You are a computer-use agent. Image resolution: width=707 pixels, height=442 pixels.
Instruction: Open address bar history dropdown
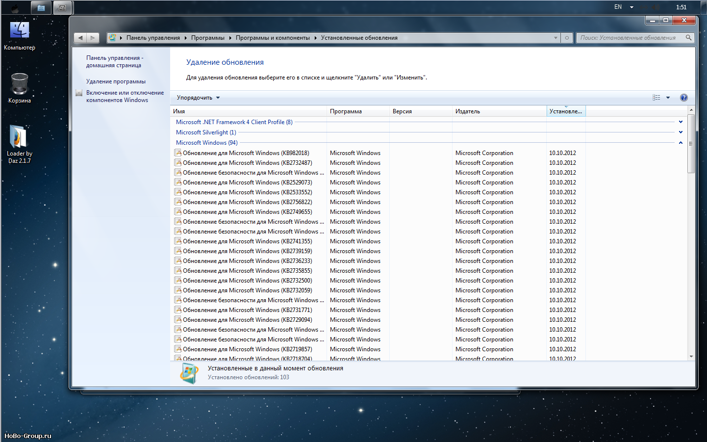click(x=555, y=38)
